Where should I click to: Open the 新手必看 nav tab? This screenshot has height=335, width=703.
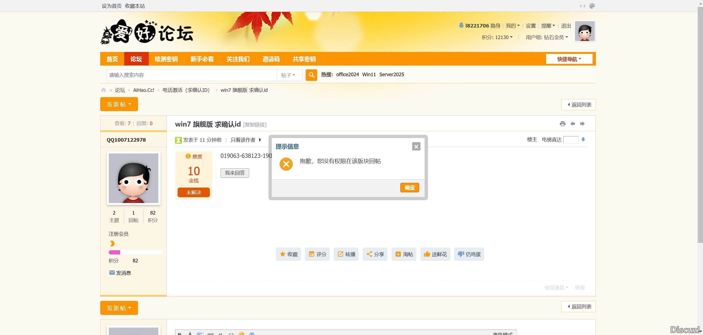click(x=202, y=59)
